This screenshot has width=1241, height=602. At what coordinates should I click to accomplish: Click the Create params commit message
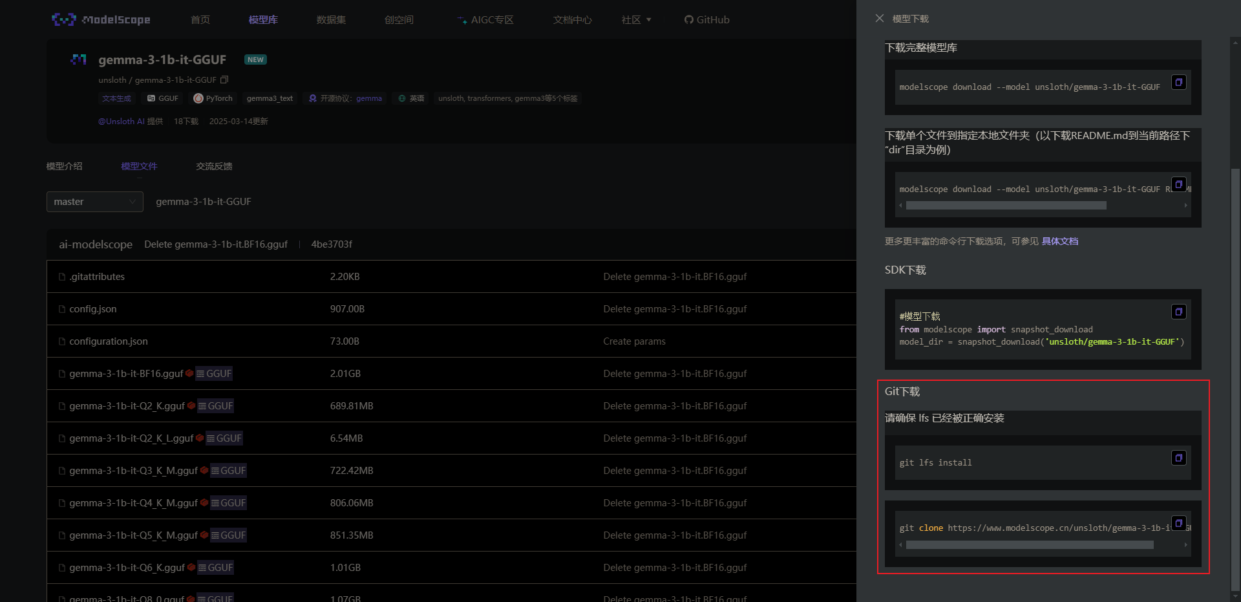point(634,341)
